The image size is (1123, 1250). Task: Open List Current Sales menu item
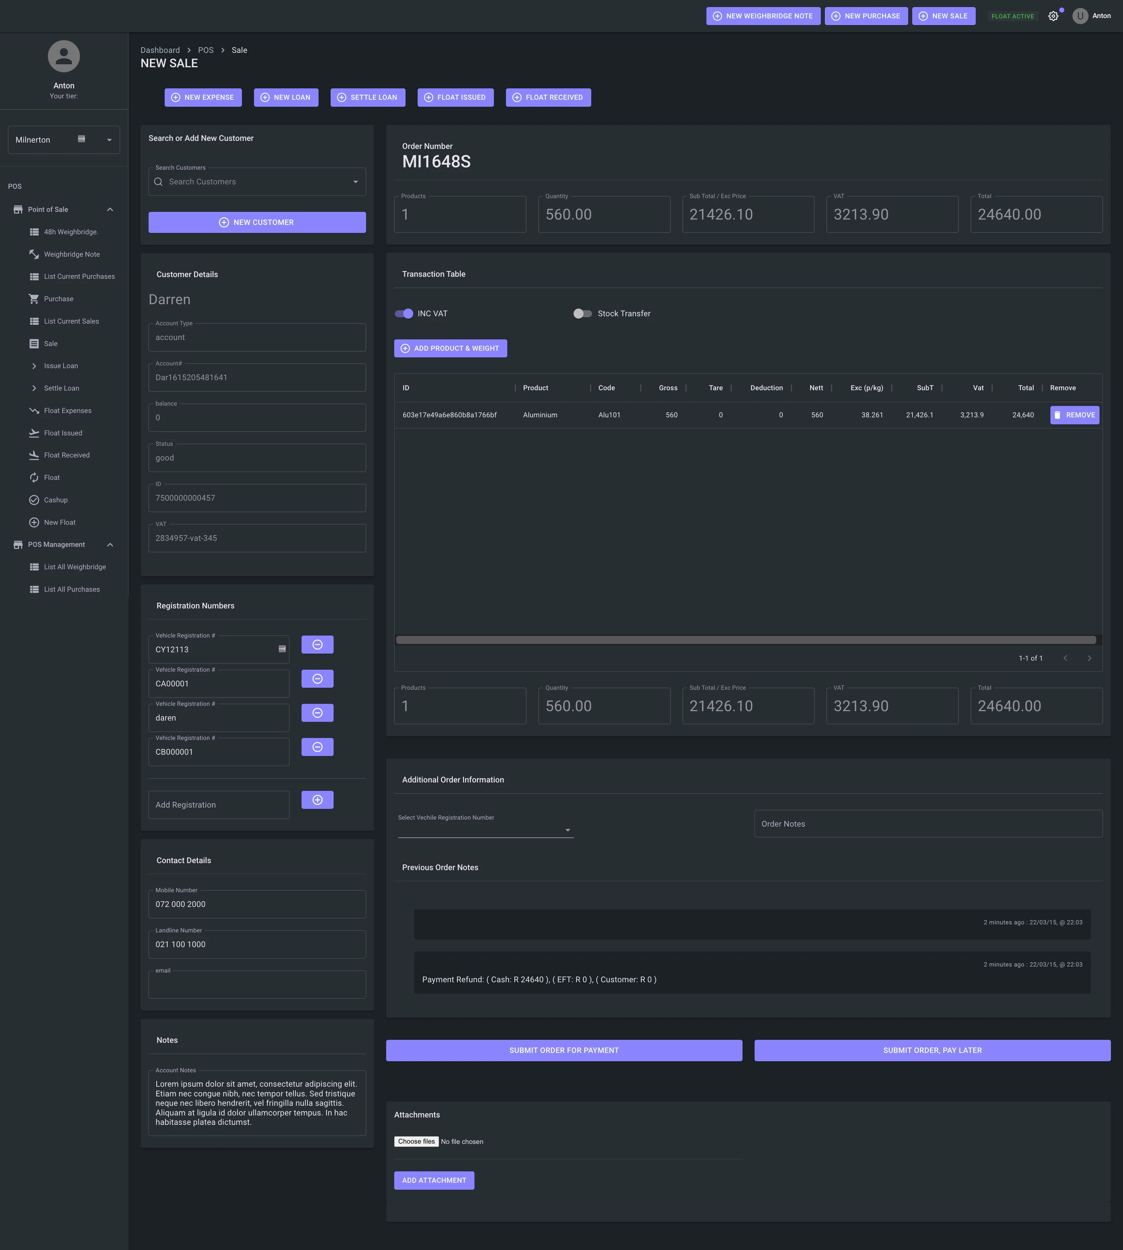click(x=71, y=321)
